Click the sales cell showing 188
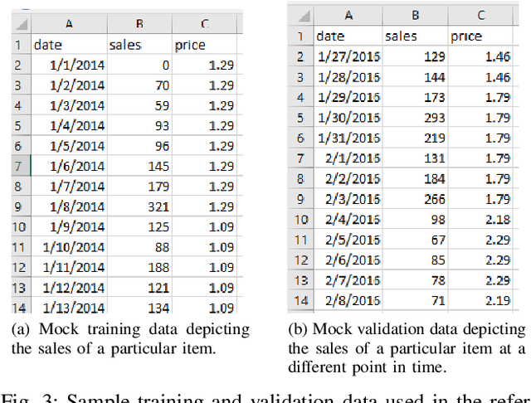531x403 pixels. pos(138,267)
